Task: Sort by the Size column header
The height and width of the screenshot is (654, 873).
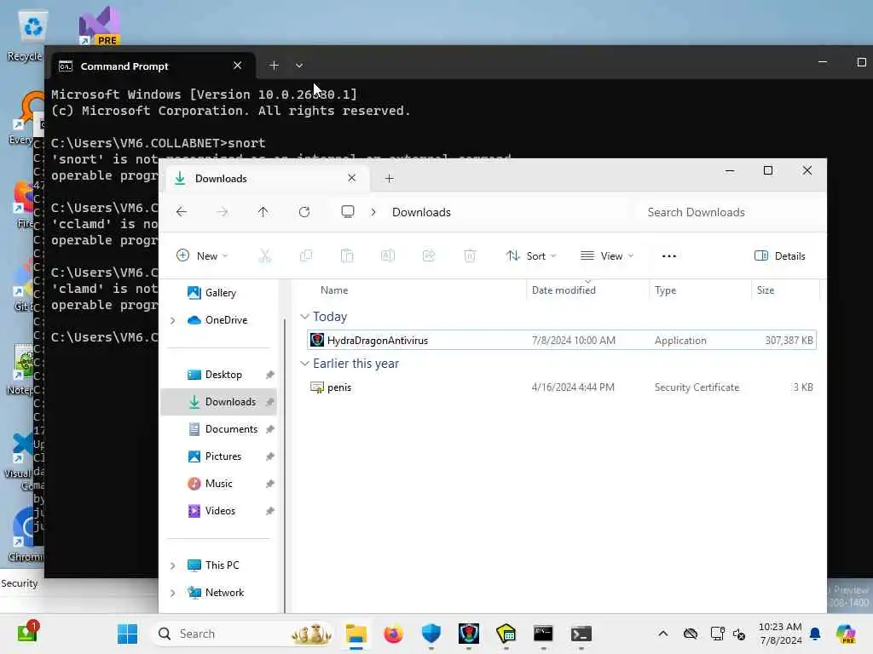Action: point(766,290)
